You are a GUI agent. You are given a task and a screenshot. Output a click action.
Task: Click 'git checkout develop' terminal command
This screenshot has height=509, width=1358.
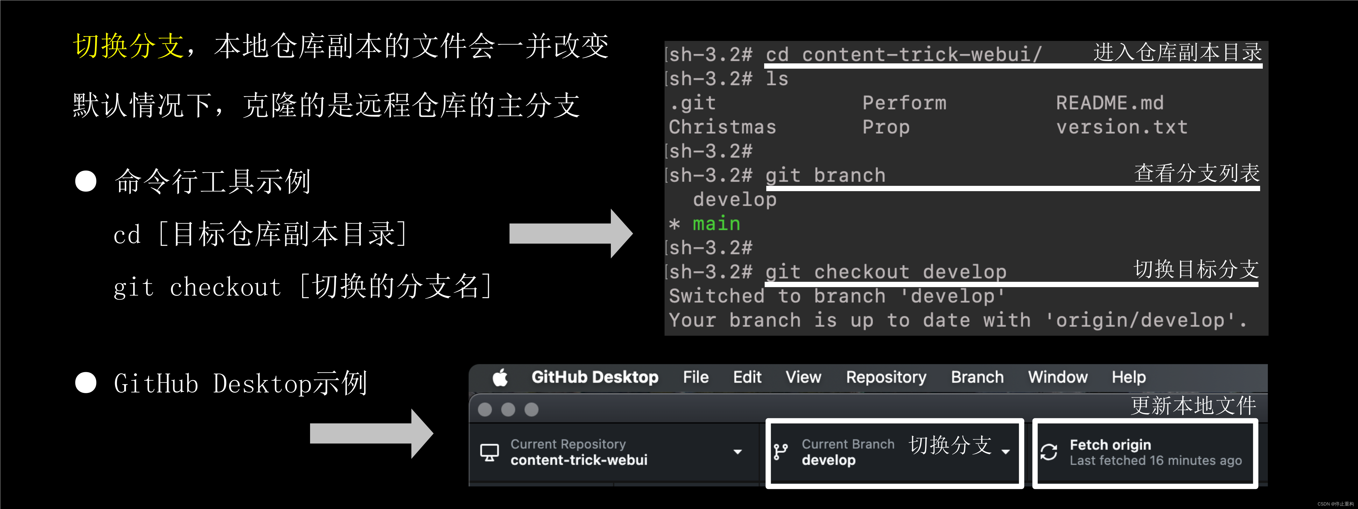click(886, 273)
